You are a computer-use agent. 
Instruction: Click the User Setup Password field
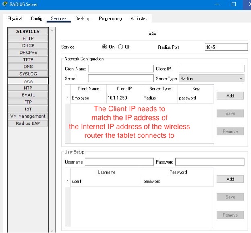point(210,162)
